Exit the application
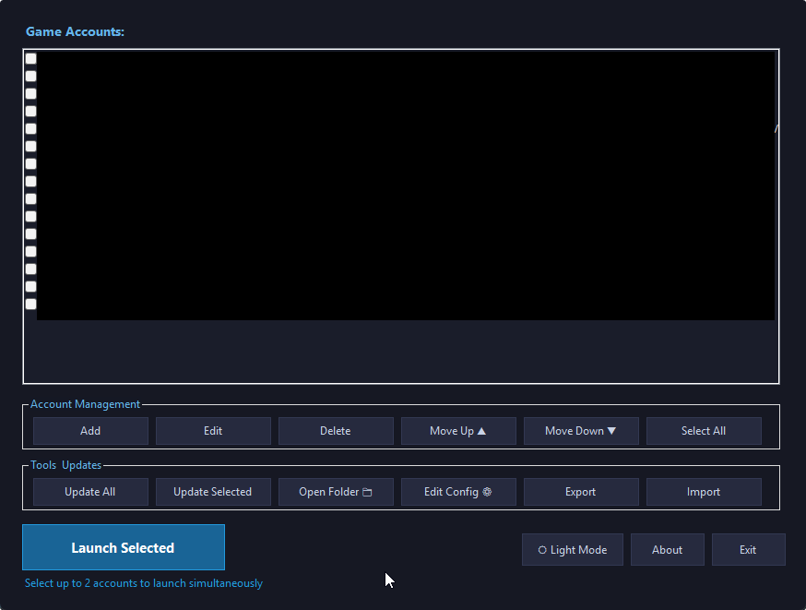Viewport: 806px width, 610px height. tap(749, 550)
